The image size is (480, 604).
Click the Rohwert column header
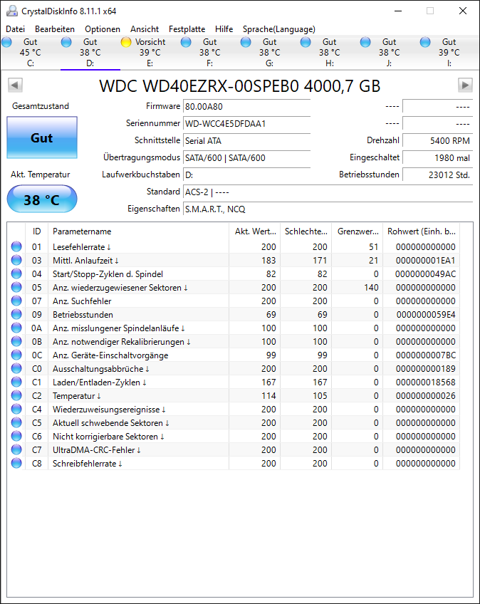421,231
